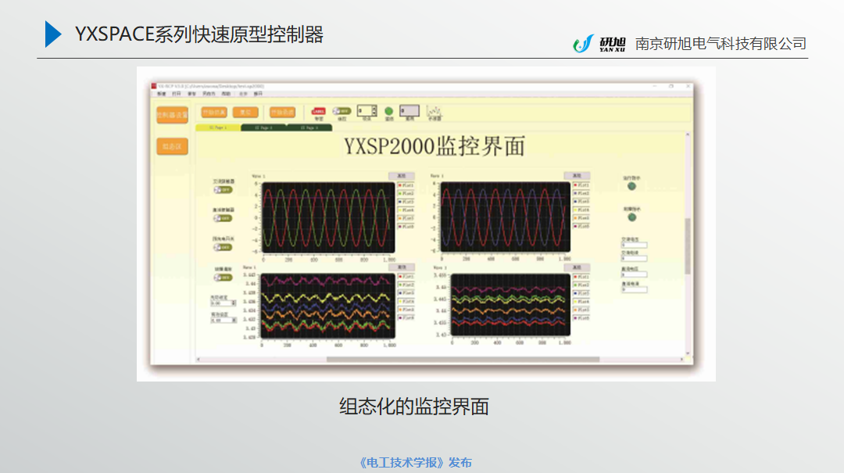Image resolution: width=844 pixels, height=473 pixels.
Task: Click Plot2 swatch in red-blue sine chart legend
Action: click(575, 193)
